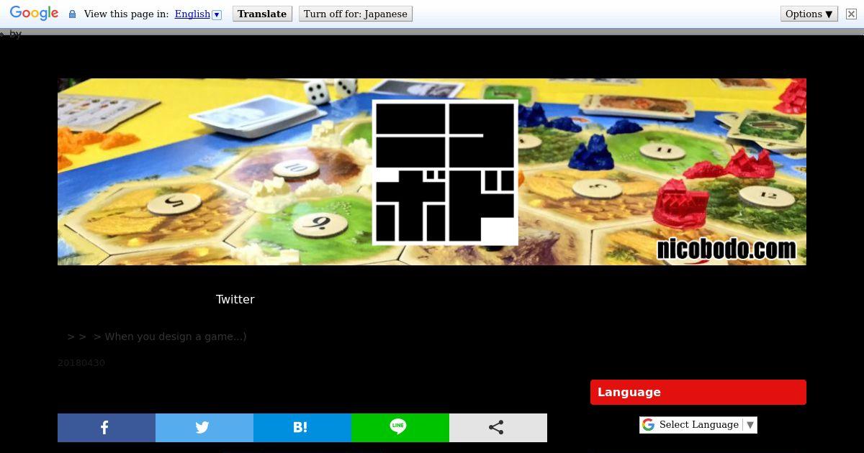Click the breadcrumb 'When you design a game...'

tap(176, 337)
